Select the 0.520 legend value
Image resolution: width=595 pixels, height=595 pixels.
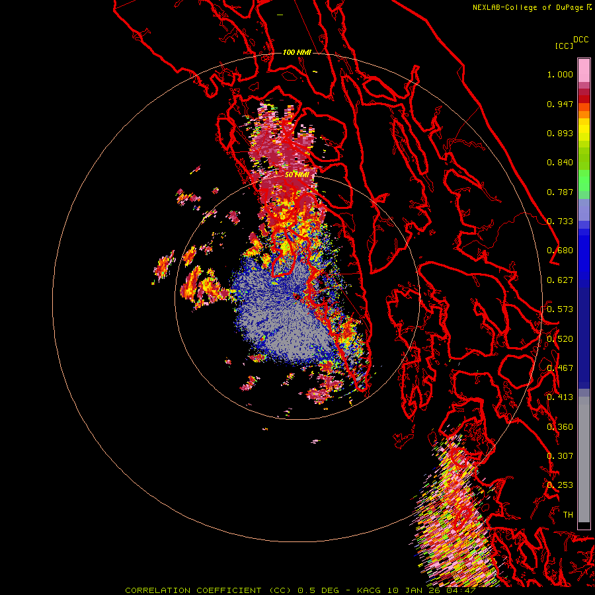(560, 339)
